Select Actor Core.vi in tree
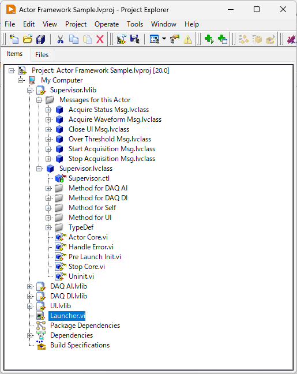This screenshot has width=297, height=374. tap(88, 237)
